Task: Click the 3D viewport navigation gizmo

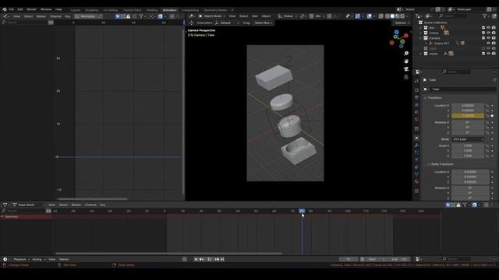Action: click(x=398, y=39)
